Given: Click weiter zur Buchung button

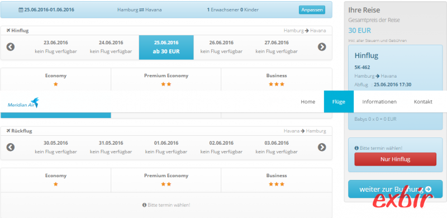Looking at the screenshot, I should 395,189.
